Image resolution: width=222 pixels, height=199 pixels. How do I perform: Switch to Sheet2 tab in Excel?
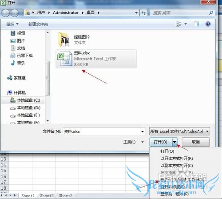tap(47, 195)
